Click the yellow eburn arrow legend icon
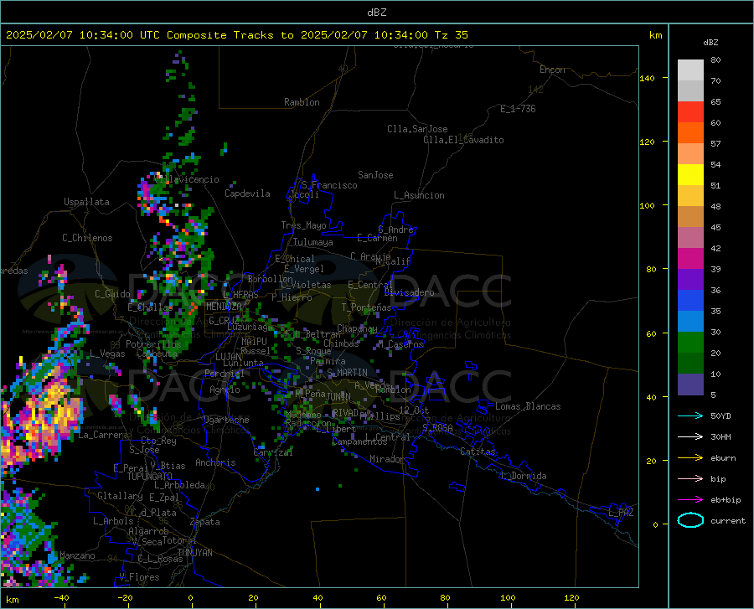754x609 pixels. (x=690, y=457)
